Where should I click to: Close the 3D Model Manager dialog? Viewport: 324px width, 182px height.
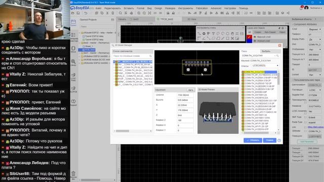point(279,45)
